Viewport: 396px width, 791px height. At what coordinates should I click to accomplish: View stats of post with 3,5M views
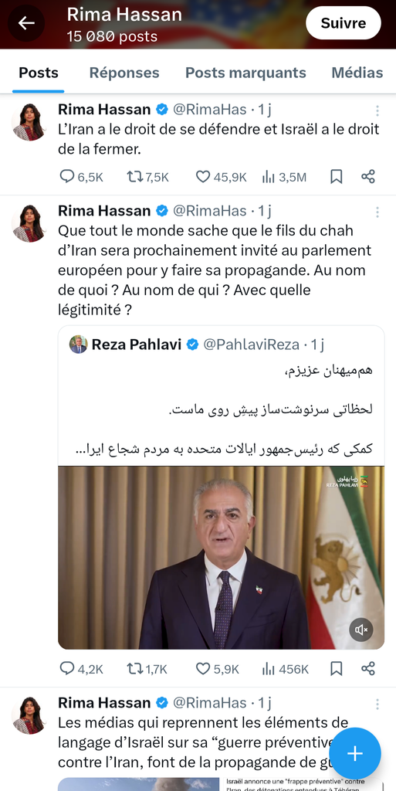(284, 177)
